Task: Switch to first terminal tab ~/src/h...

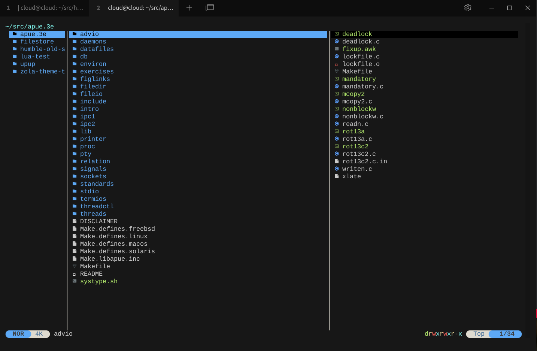Action: (x=45, y=8)
